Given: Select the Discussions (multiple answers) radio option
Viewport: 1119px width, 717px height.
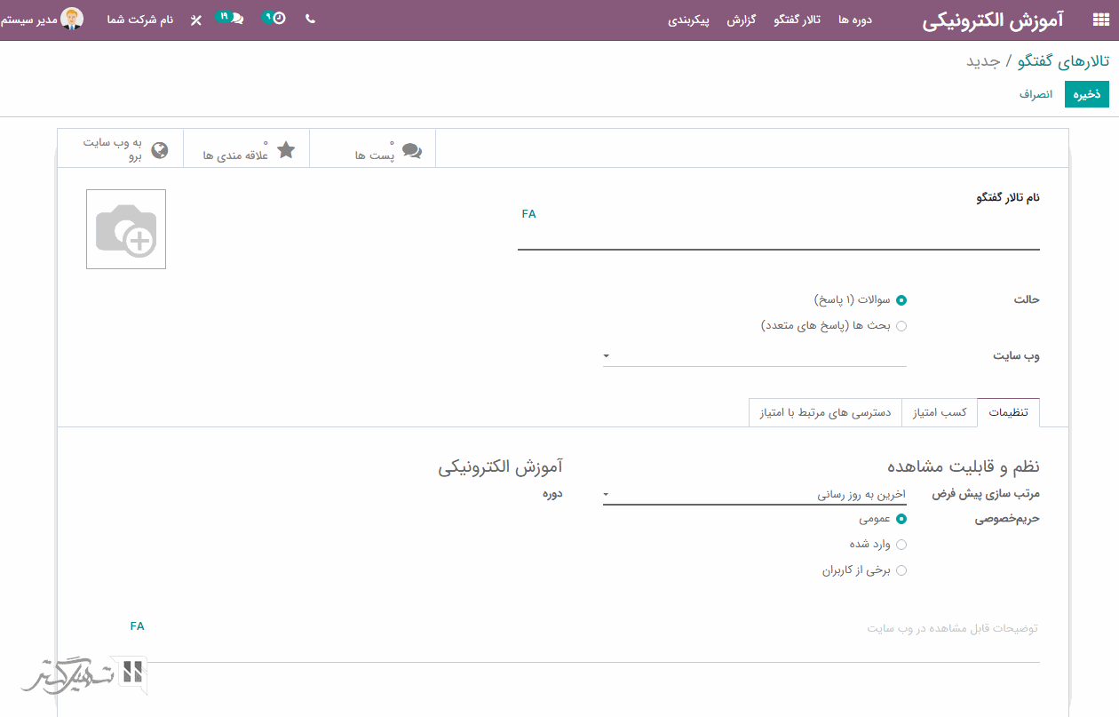Looking at the screenshot, I should point(901,326).
